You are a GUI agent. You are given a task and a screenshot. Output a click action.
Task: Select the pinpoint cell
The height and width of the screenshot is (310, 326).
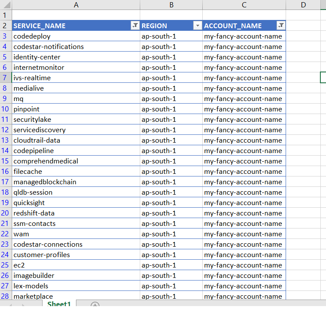tap(76, 109)
